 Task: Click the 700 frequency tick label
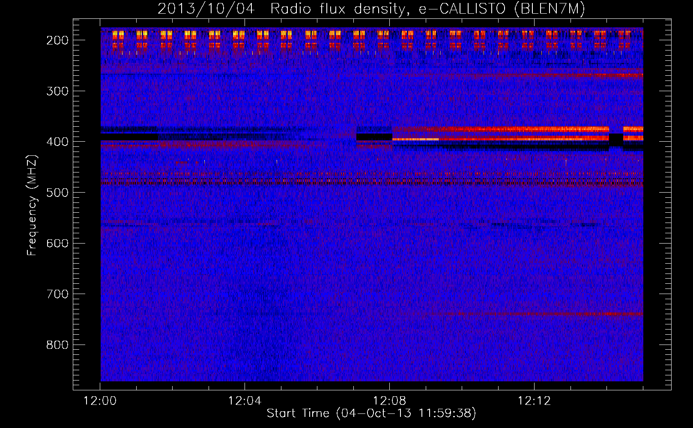pos(57,294)
